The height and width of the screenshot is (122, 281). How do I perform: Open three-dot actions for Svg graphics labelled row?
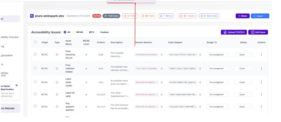261,107
